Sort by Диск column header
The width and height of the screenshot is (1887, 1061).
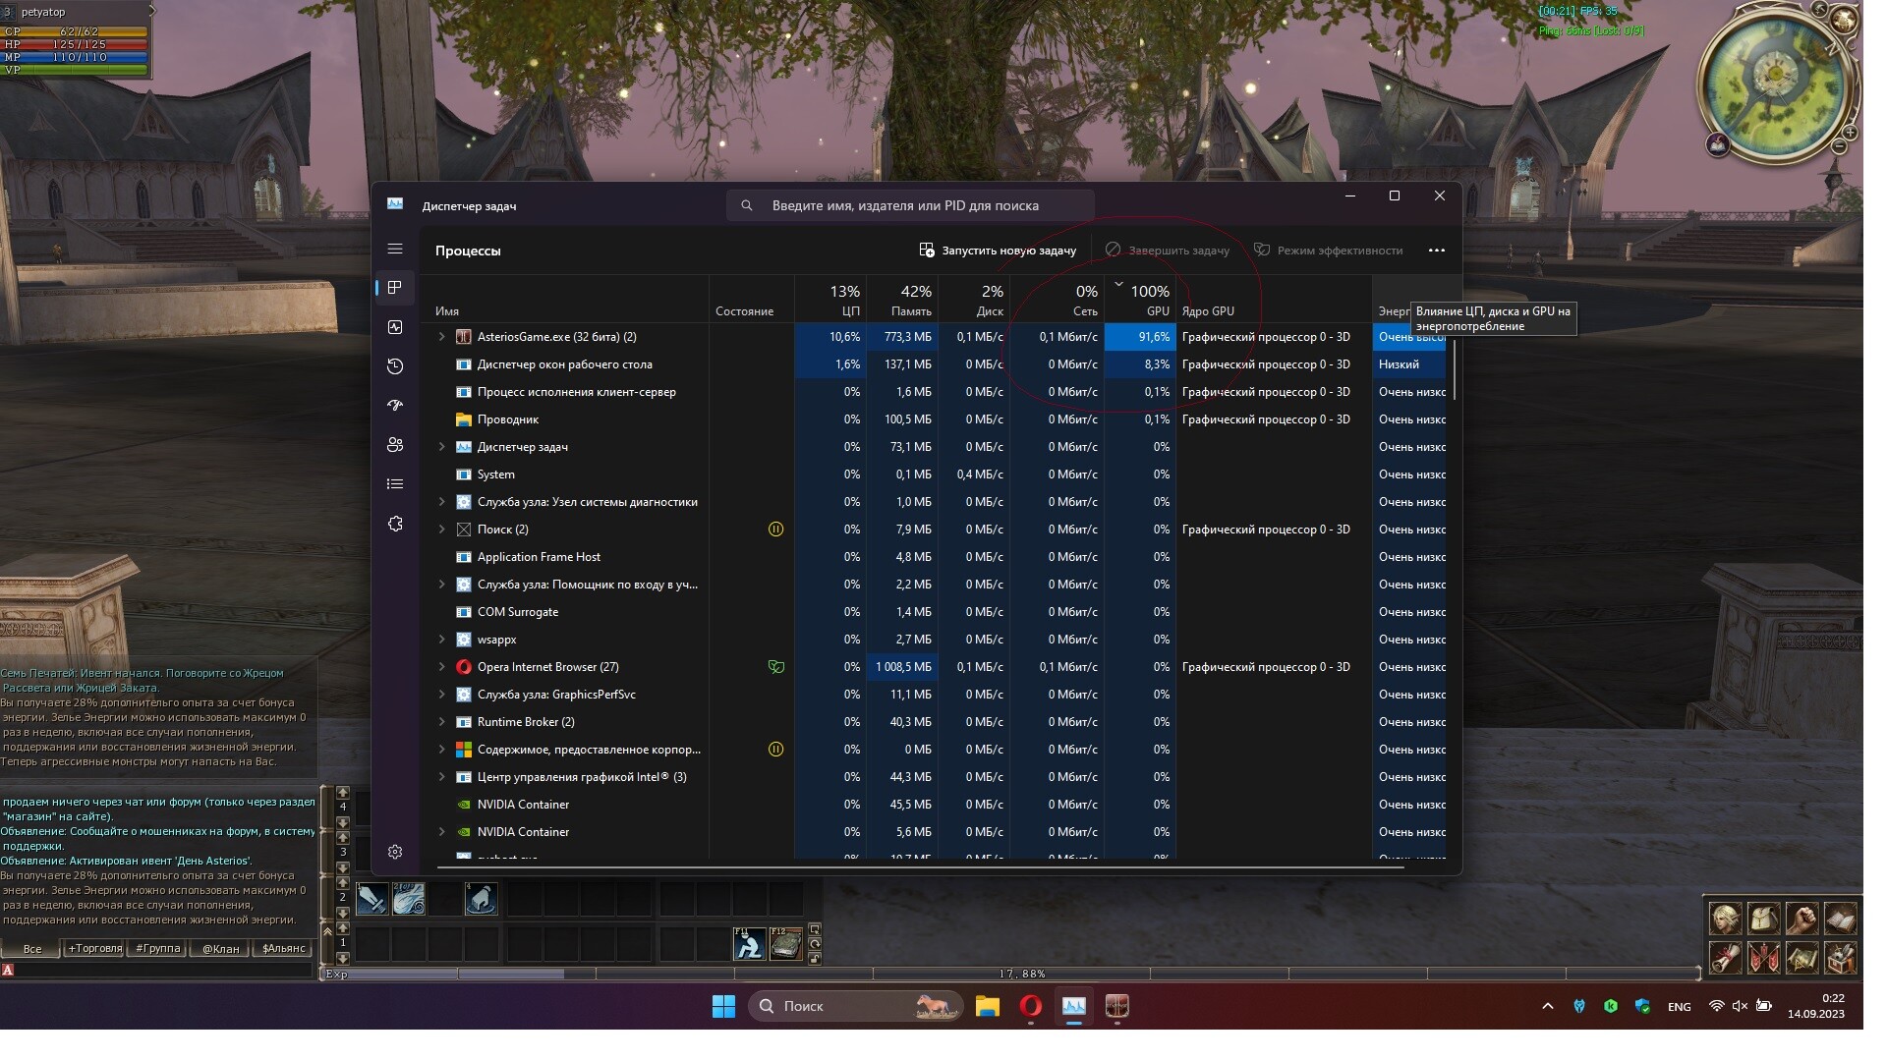tap(974, 300)
